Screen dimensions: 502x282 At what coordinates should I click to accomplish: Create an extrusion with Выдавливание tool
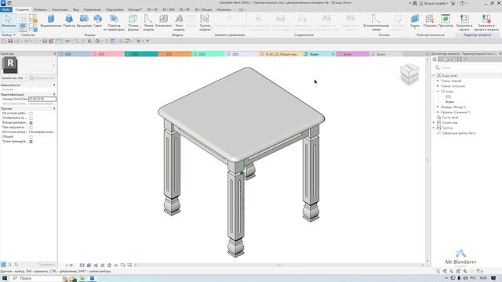coord(50,21)
